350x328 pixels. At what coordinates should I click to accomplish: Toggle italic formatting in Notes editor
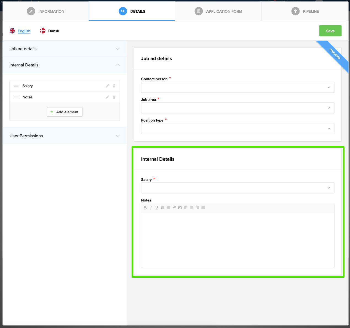pyautogui.click(x=151, y=208)
